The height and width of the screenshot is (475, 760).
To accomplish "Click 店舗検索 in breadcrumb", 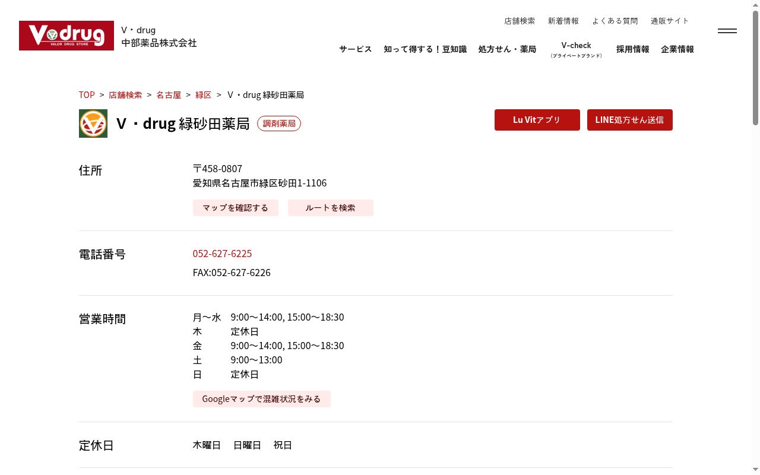I will pyautogui.click(x=125, y=95).
